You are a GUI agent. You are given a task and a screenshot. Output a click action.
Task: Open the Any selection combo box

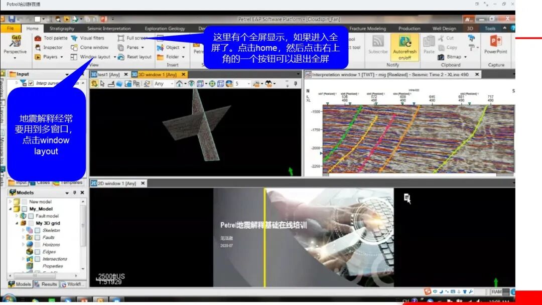[x=164, y=84]
